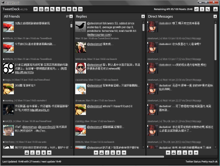Click the black bird avatar in Replies

tap(81, 27)
